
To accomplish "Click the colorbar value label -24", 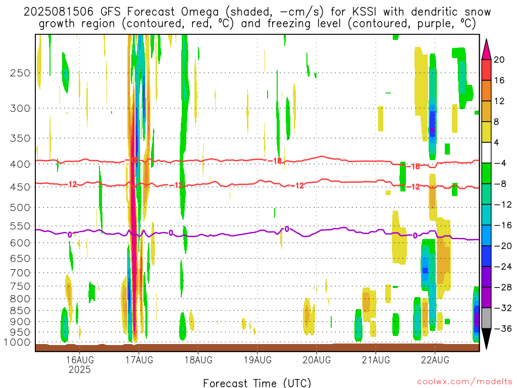I will point(503,267).
